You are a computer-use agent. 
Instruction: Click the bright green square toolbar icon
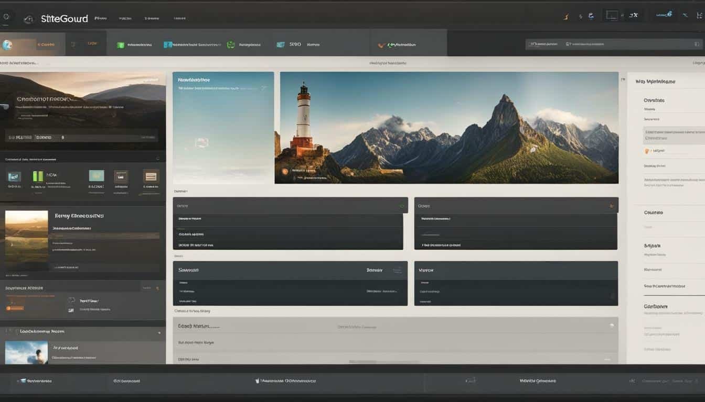tap(121, 46)
